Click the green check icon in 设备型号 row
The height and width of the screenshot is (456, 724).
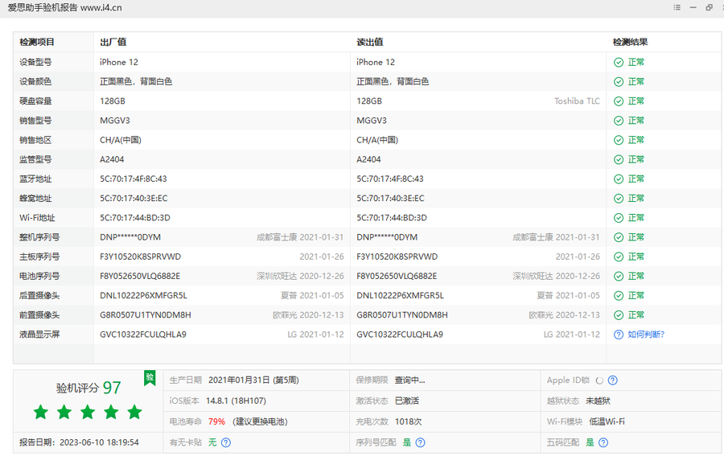tap(619, 62)
